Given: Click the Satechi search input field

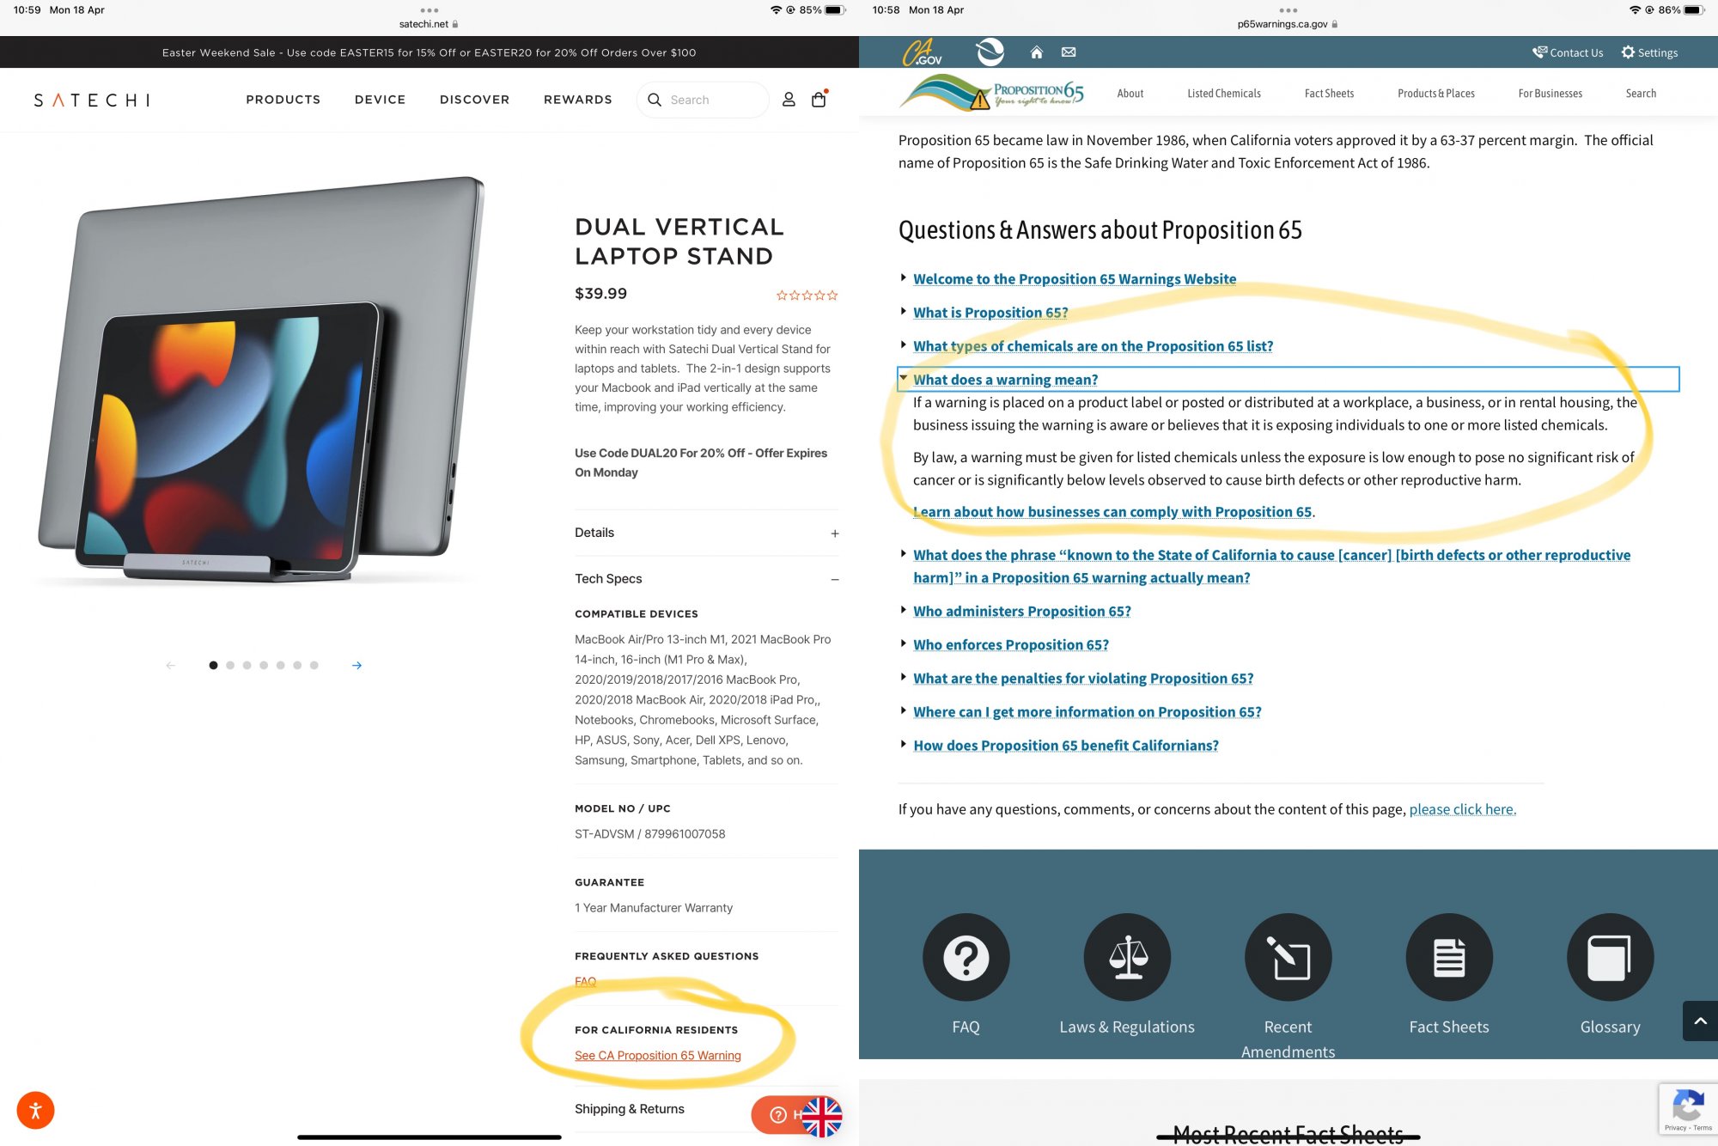Looking at the screenshot, I should (703, 100).
